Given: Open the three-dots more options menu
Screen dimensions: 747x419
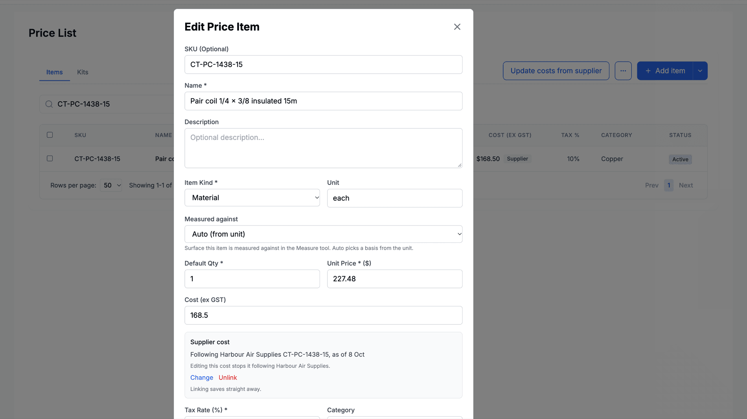Looking at the screenshot, I should (623, 71).
